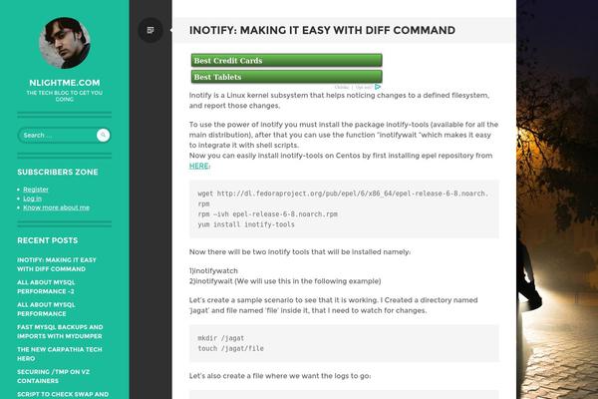
Task: Click the wget epel-release command line
Action: [x=343, y=199]
